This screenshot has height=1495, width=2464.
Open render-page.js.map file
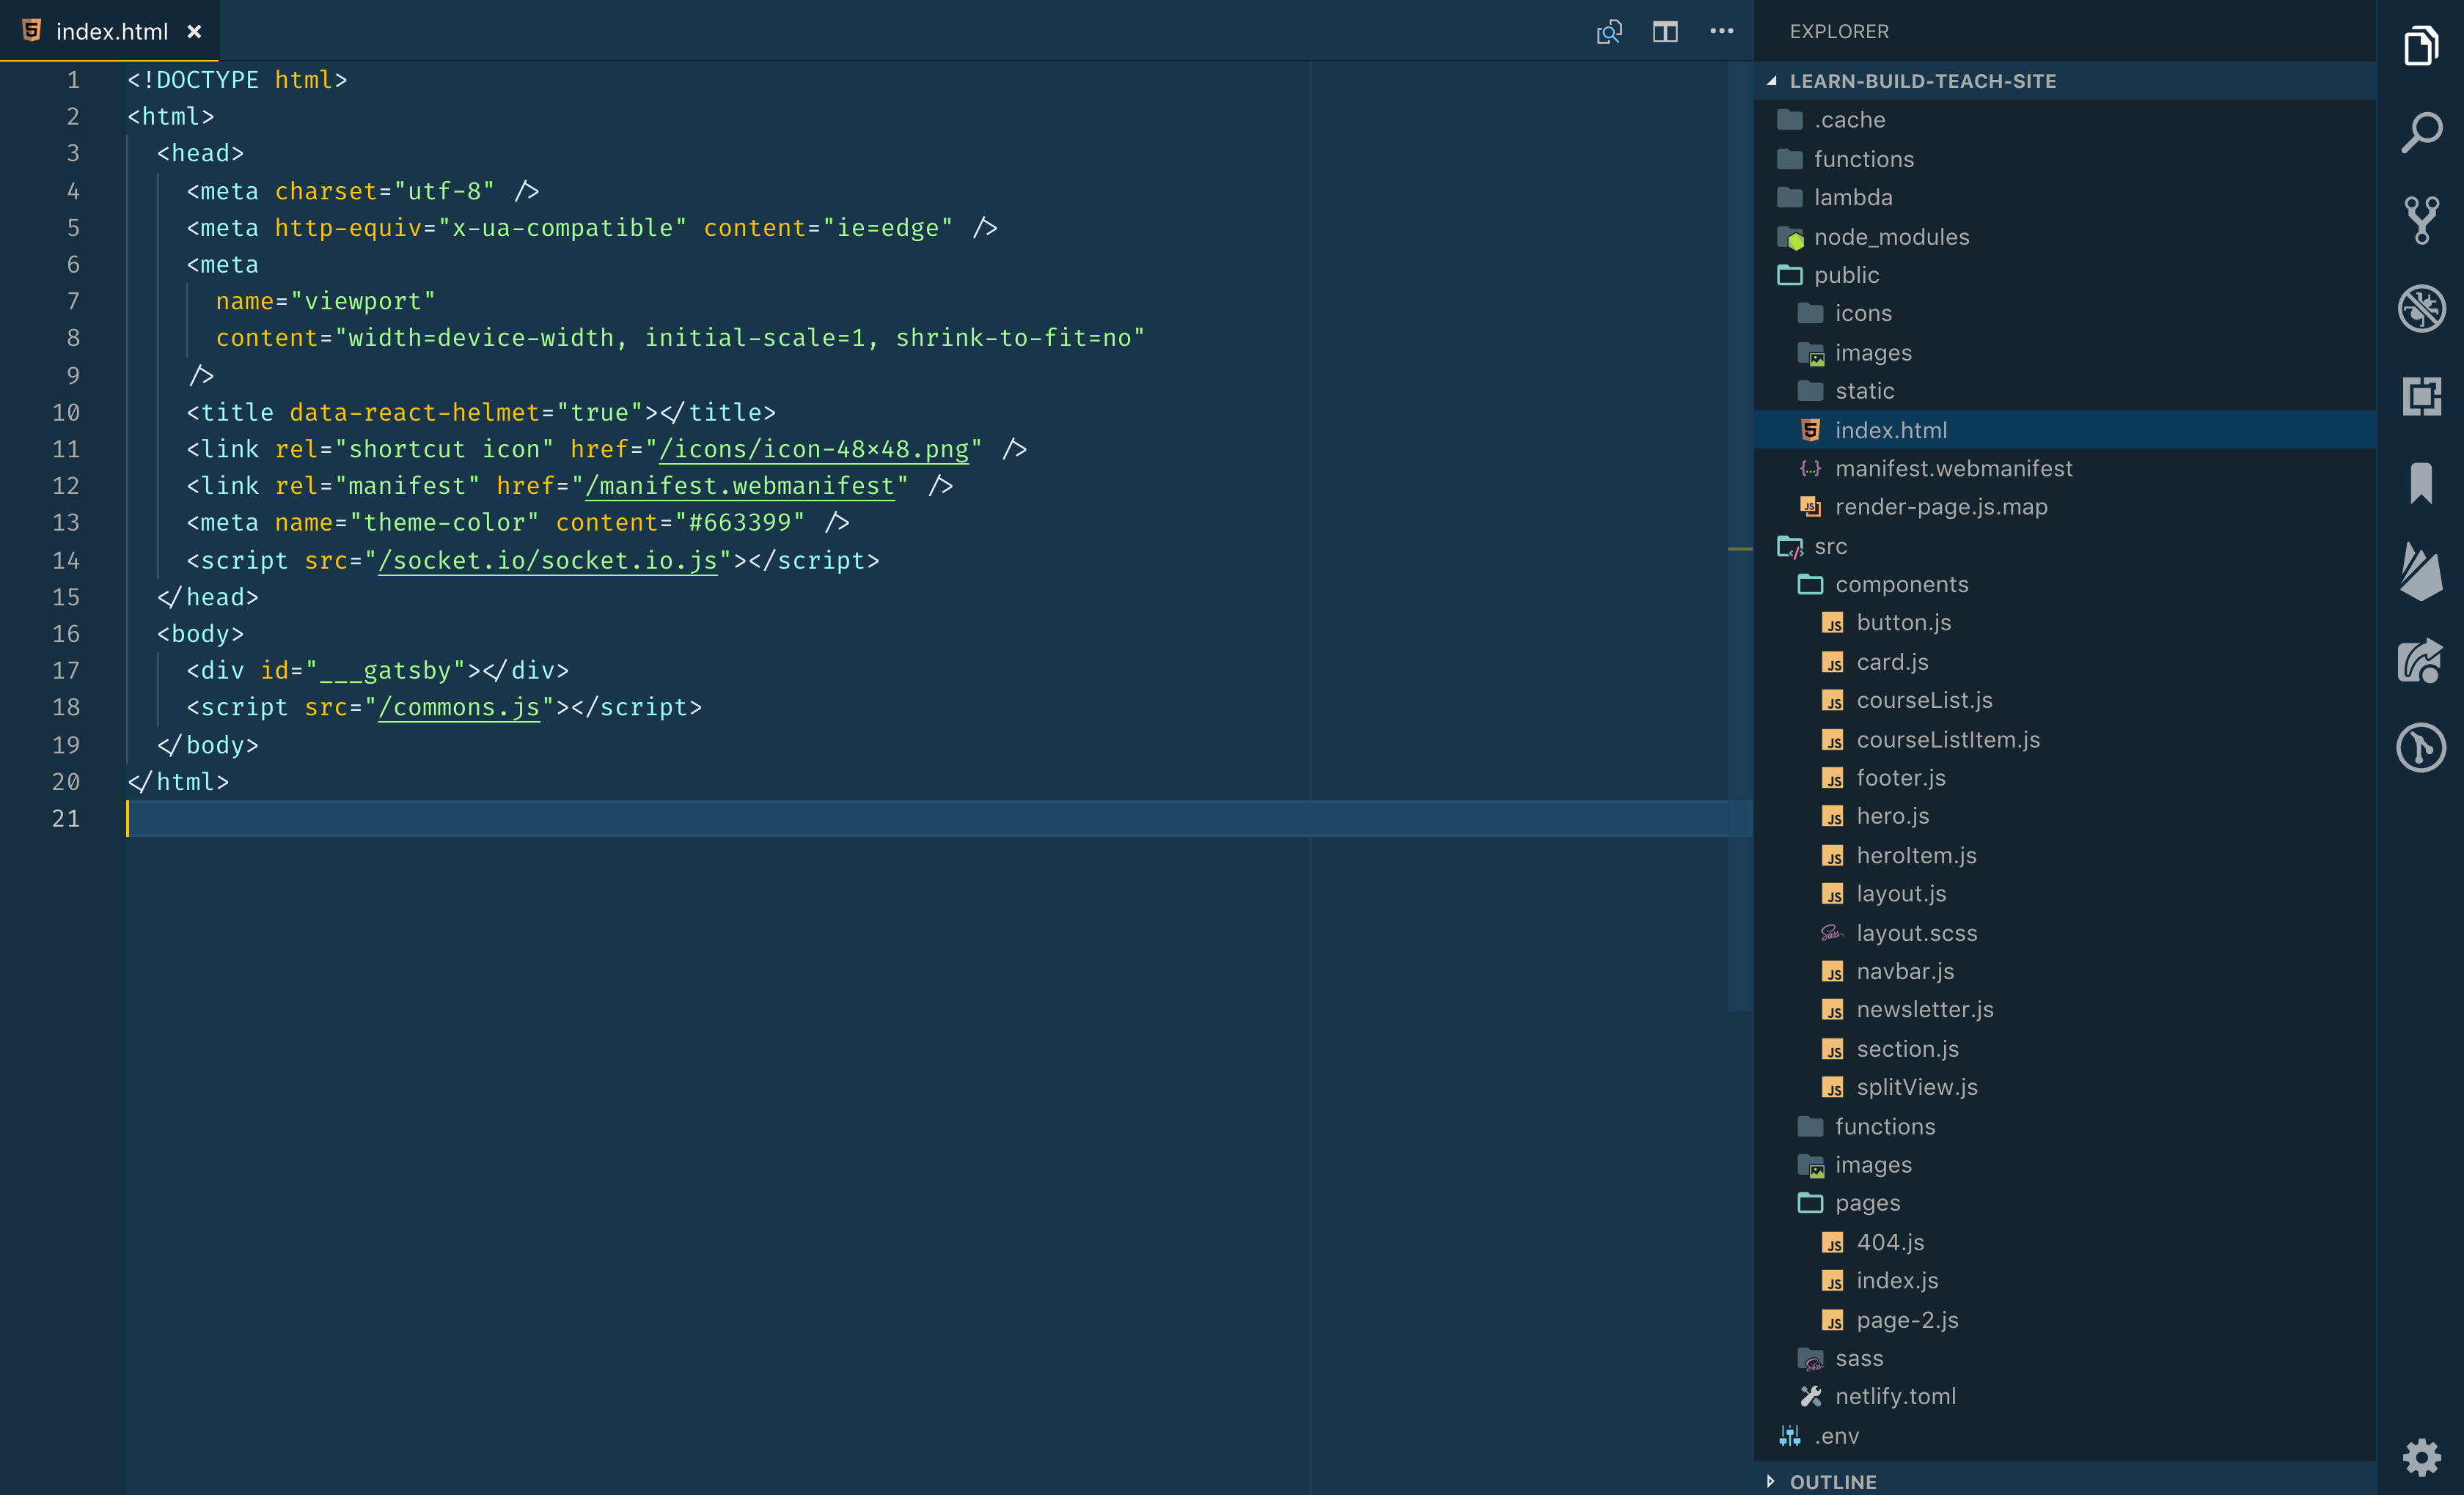pos(2065,506)
